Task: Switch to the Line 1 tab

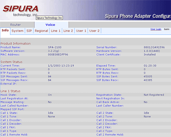Action: click(56, 31)
